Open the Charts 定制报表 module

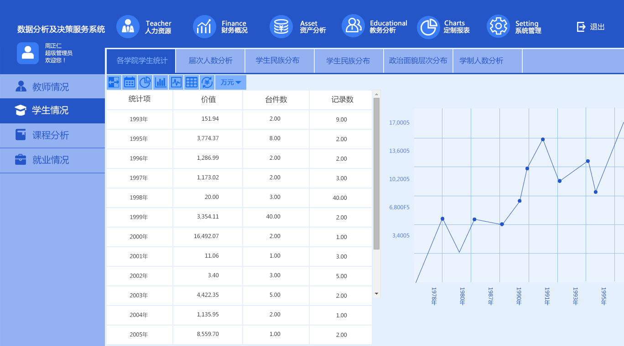444,27
